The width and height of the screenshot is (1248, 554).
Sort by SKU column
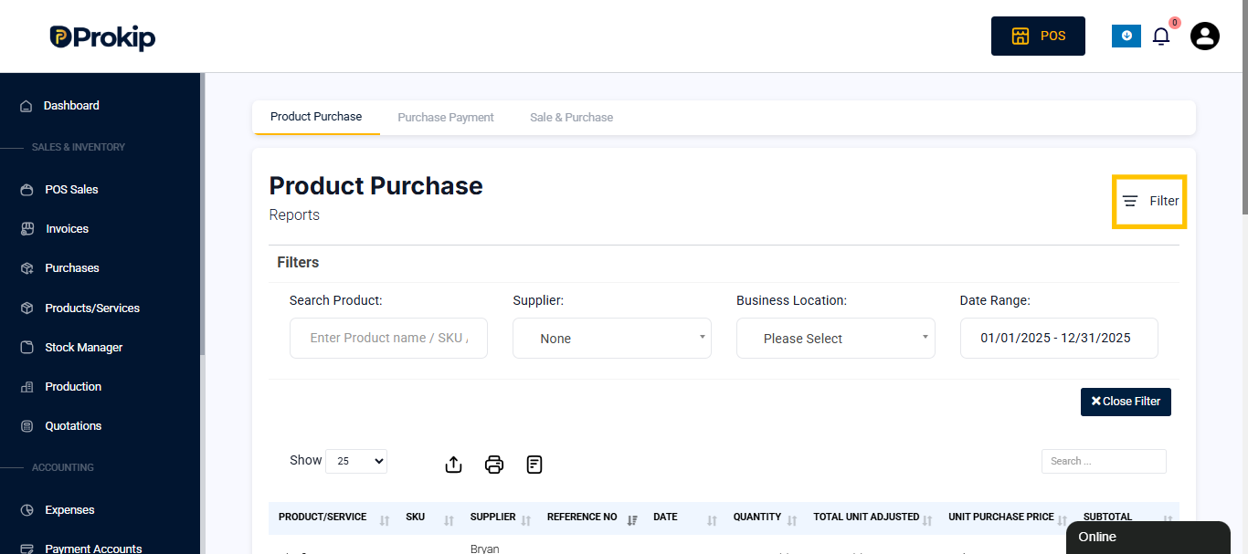(x=429, y=517)
